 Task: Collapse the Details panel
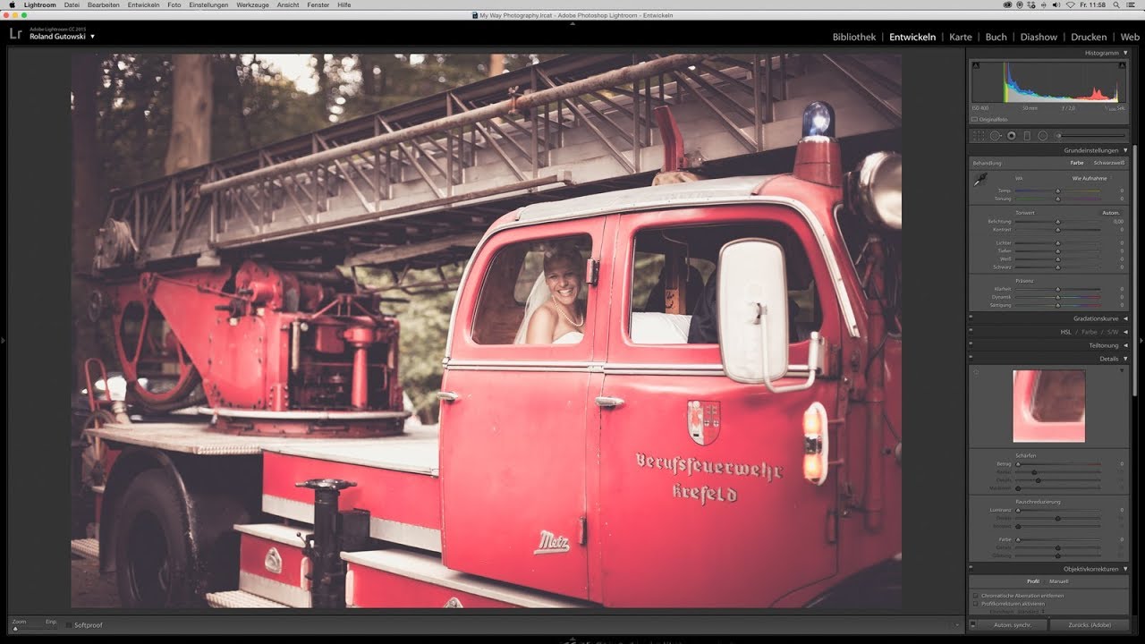point(1125,359)
